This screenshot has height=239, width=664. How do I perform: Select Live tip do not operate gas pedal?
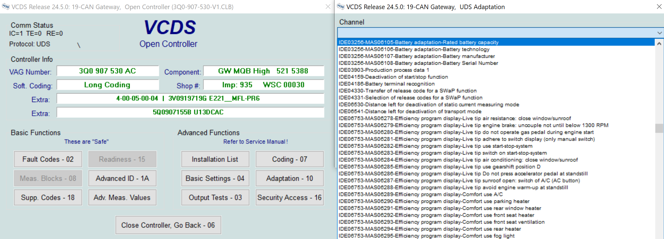496,132
